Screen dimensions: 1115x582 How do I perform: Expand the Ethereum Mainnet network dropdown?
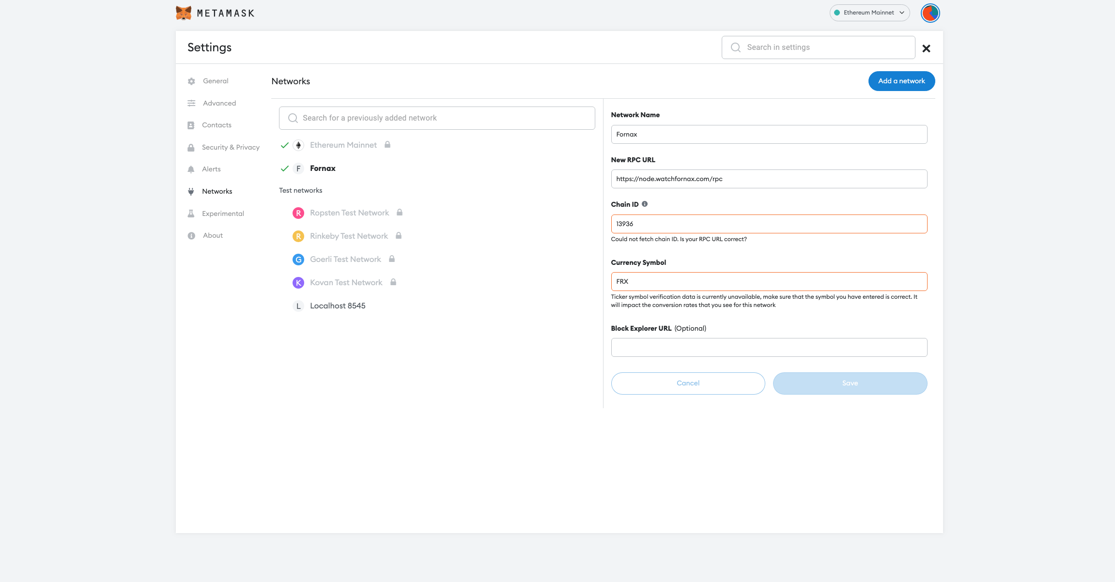pos(869,13)
